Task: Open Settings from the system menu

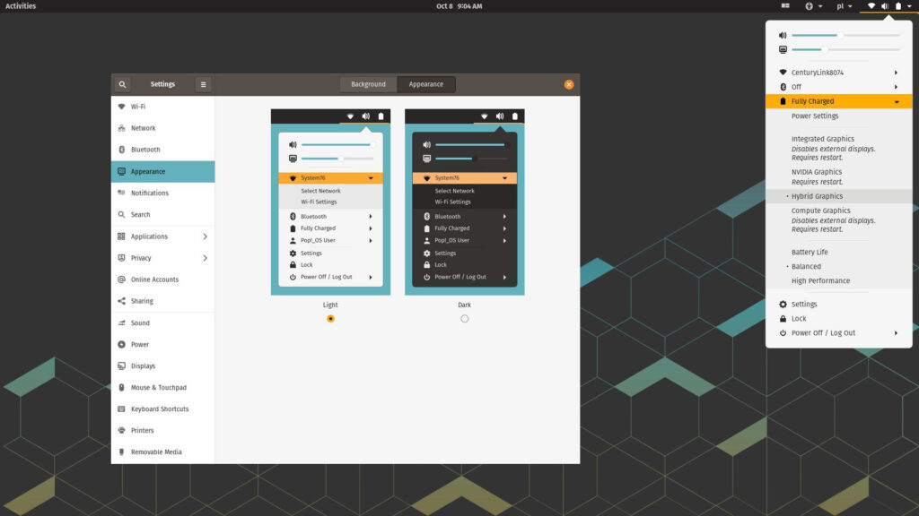Action: [x=839, y=305]
